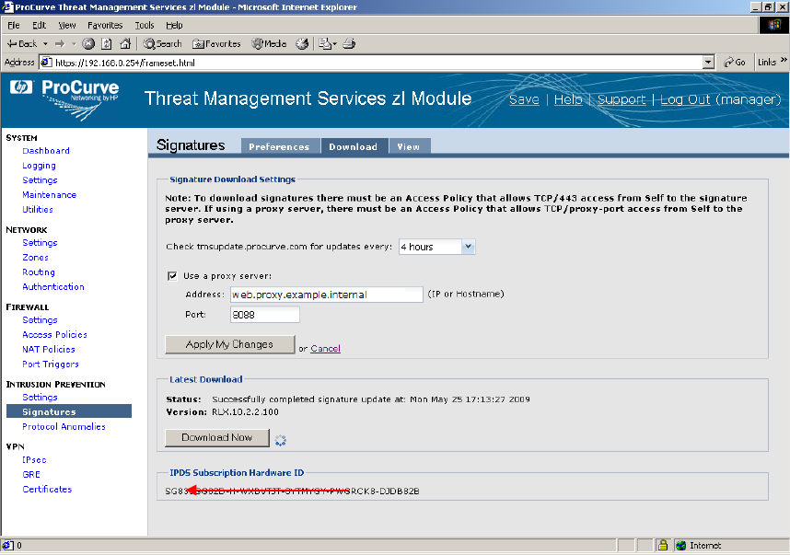Click the Back arrow in browser toolbar

pyautogui.click(x=22, y=44)
